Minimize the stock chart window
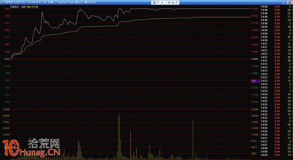Image resolution: width=293 pixels, height=160 pixels. click(283, 2)
